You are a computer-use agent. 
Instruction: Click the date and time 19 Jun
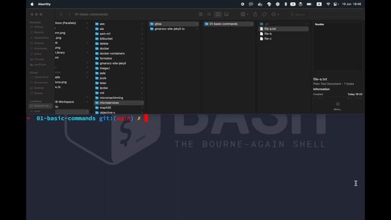(x=351, y=4)
